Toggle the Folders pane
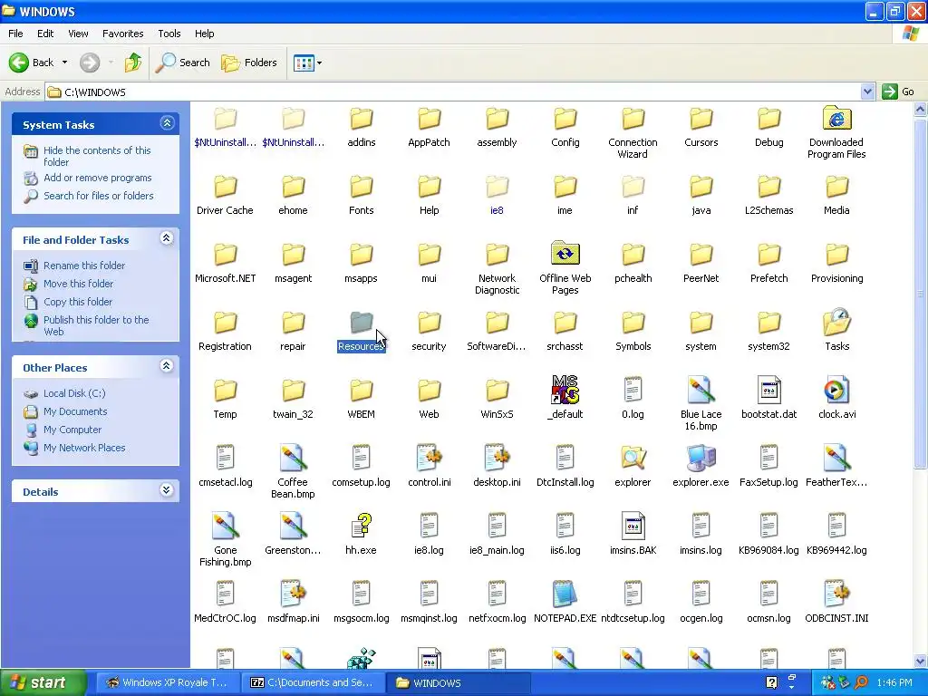 click(x=249, y=63)
